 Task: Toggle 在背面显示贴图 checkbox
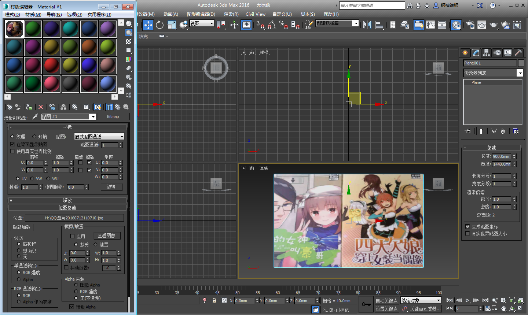tap(12, 144)
